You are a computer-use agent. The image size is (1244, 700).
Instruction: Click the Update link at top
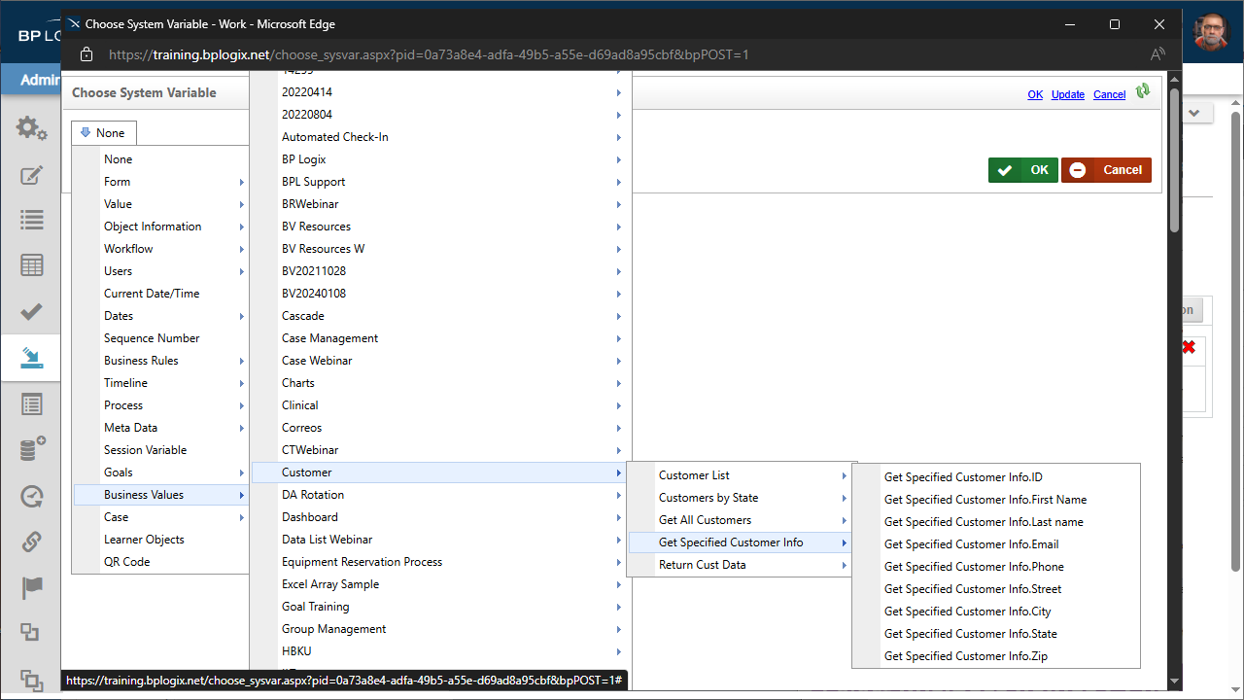(x=1068, y=94)
